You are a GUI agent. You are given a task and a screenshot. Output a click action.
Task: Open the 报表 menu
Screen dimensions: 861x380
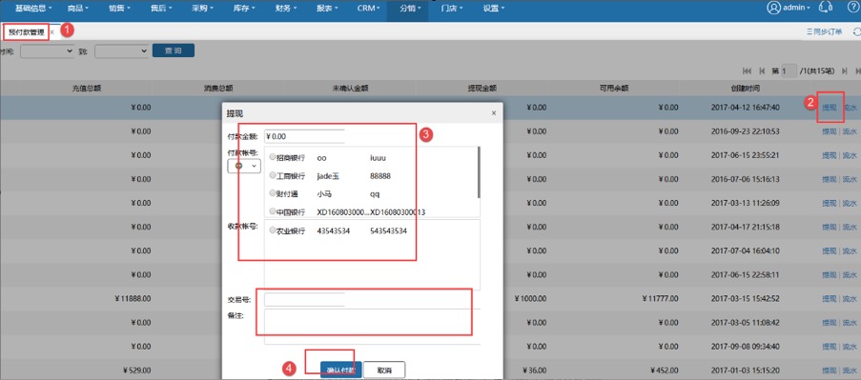click(327, 9)
